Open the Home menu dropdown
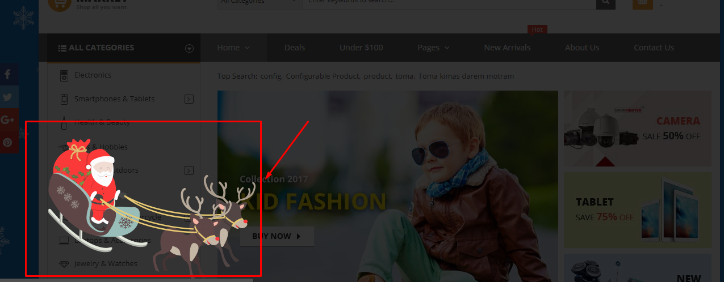The width and height of the screenshot is (724, 282). coord(233,48)
